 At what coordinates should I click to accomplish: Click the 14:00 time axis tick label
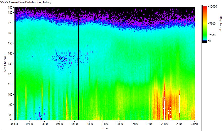(120, 124)
